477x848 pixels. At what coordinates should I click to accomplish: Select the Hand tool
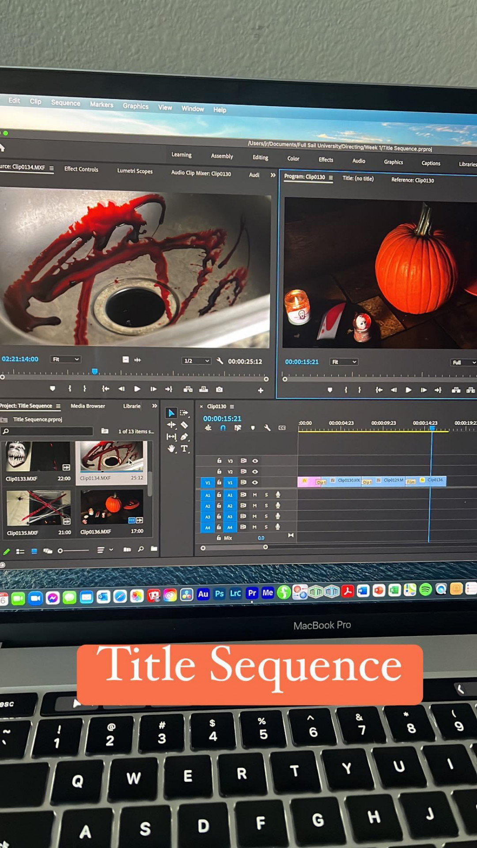pos(171,449)
